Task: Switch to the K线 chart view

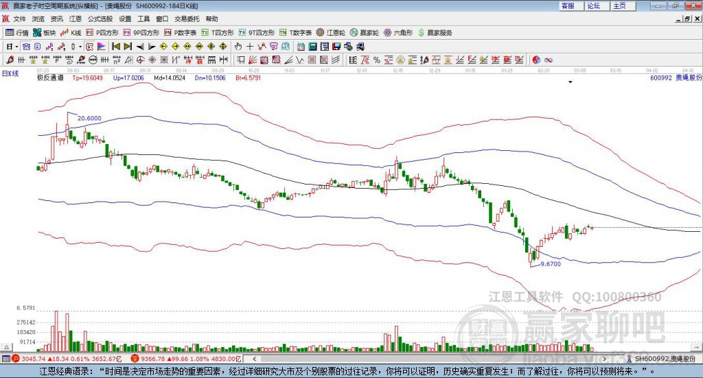Action: 71,33
